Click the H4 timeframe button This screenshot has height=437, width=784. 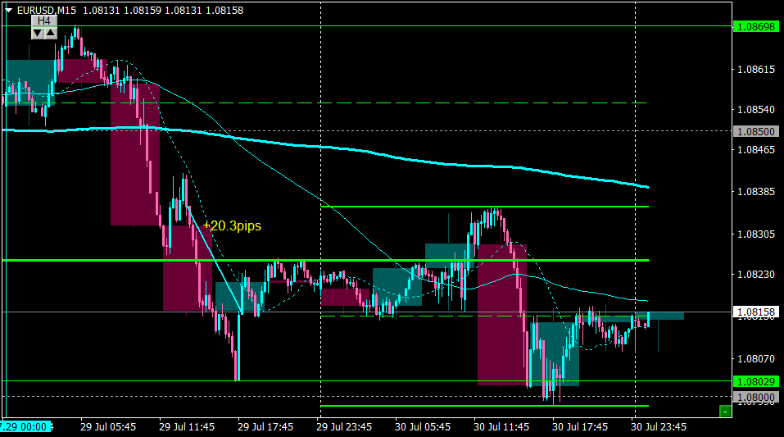tap(44, 20)
